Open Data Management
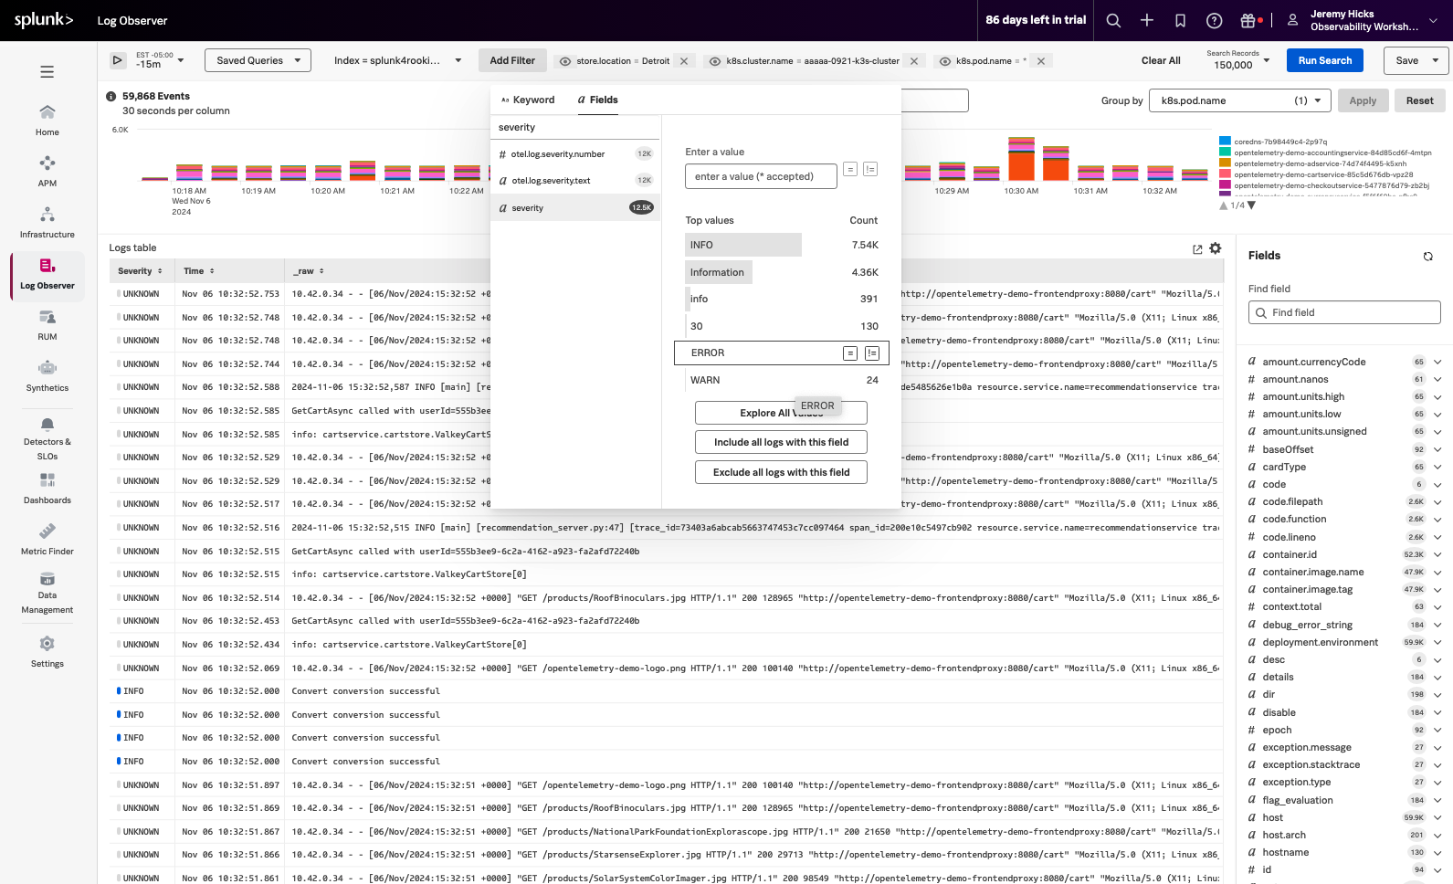Viewport: 1453px width, 884px height. [47, 594]
